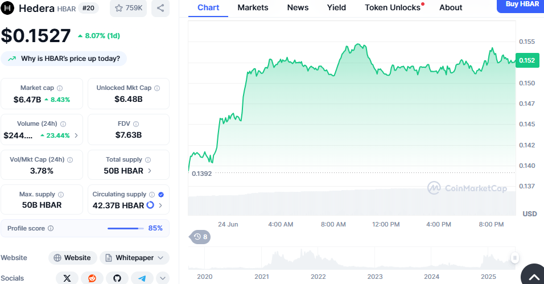The height and width of the screenshot is (284, 544).
Task: Open FDV info icon
Action: pos(136,124)
